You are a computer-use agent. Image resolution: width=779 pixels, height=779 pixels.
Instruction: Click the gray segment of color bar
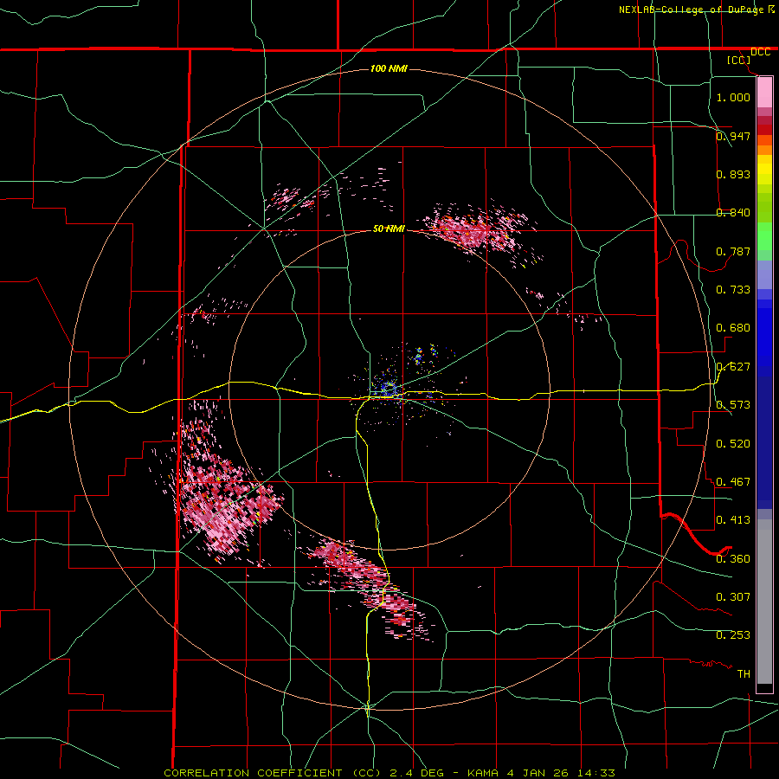tap(764, 602)
